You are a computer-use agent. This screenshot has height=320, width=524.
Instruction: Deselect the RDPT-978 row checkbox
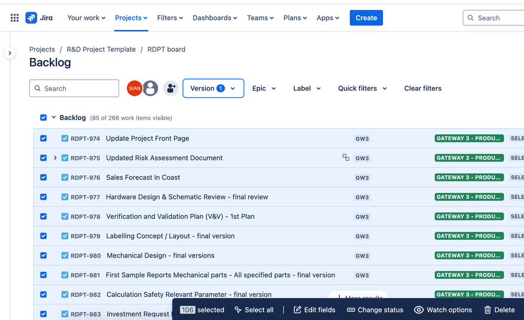[44, 216]
